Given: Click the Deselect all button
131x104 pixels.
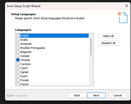Looking at the screenshot, I should coord(108,43).
